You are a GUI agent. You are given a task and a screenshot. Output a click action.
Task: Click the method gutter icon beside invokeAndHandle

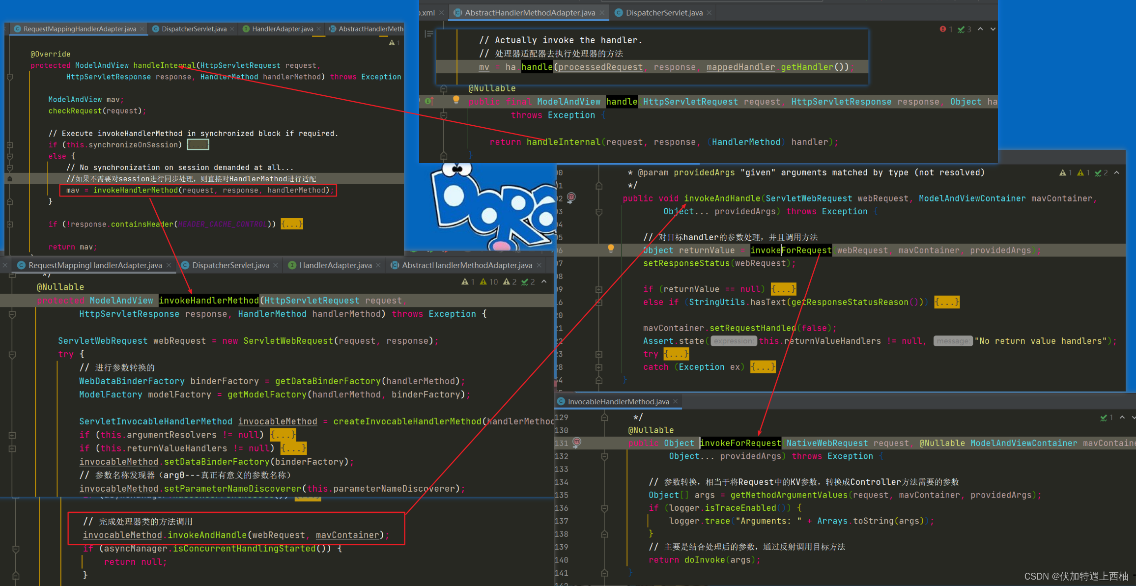(571, 197)
